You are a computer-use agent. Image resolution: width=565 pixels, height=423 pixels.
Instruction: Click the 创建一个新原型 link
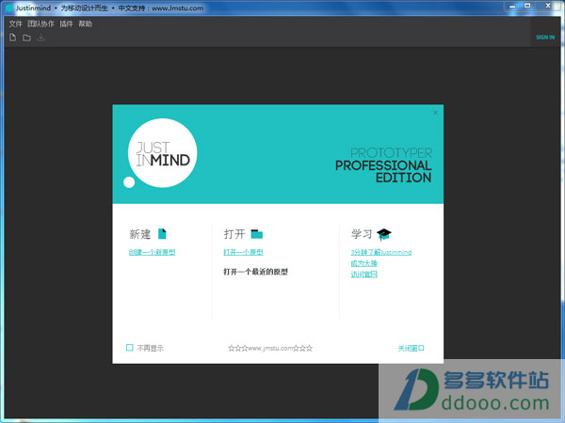click(152, 252)
